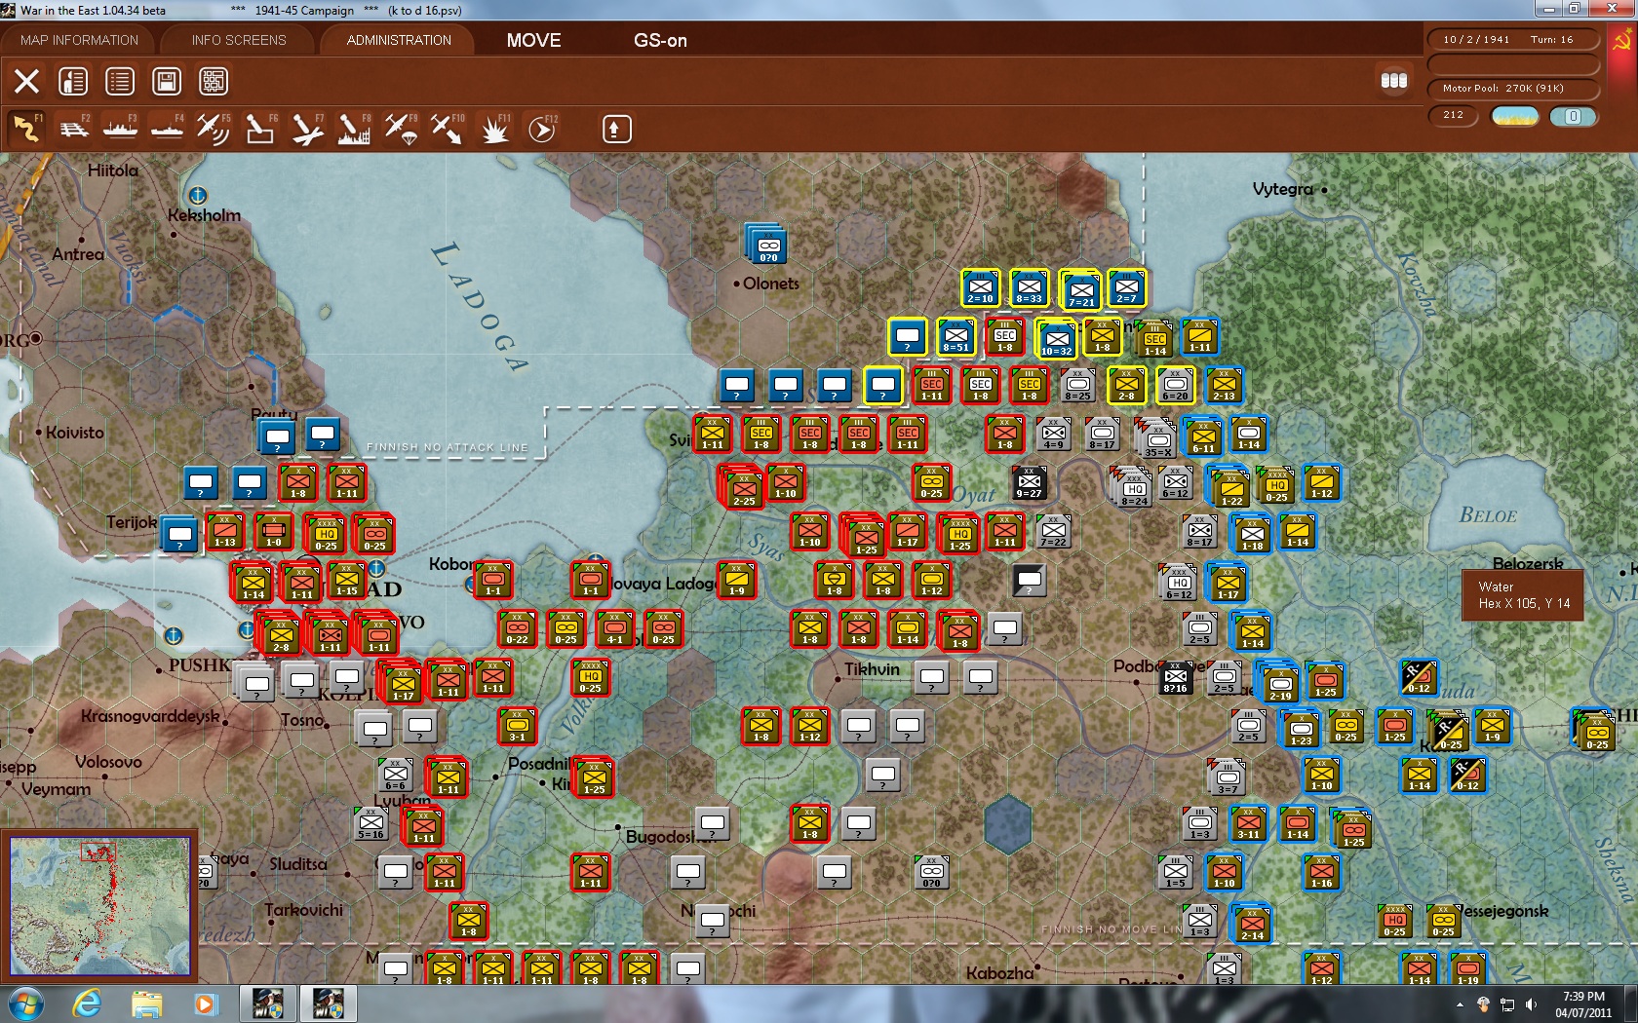1638x1023 pixels.
Task: Click the Vytegra town label
Action: (1283, 189)
